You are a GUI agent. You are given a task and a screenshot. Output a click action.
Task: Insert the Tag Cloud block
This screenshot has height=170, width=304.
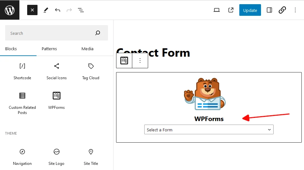[x=91, y=71]
